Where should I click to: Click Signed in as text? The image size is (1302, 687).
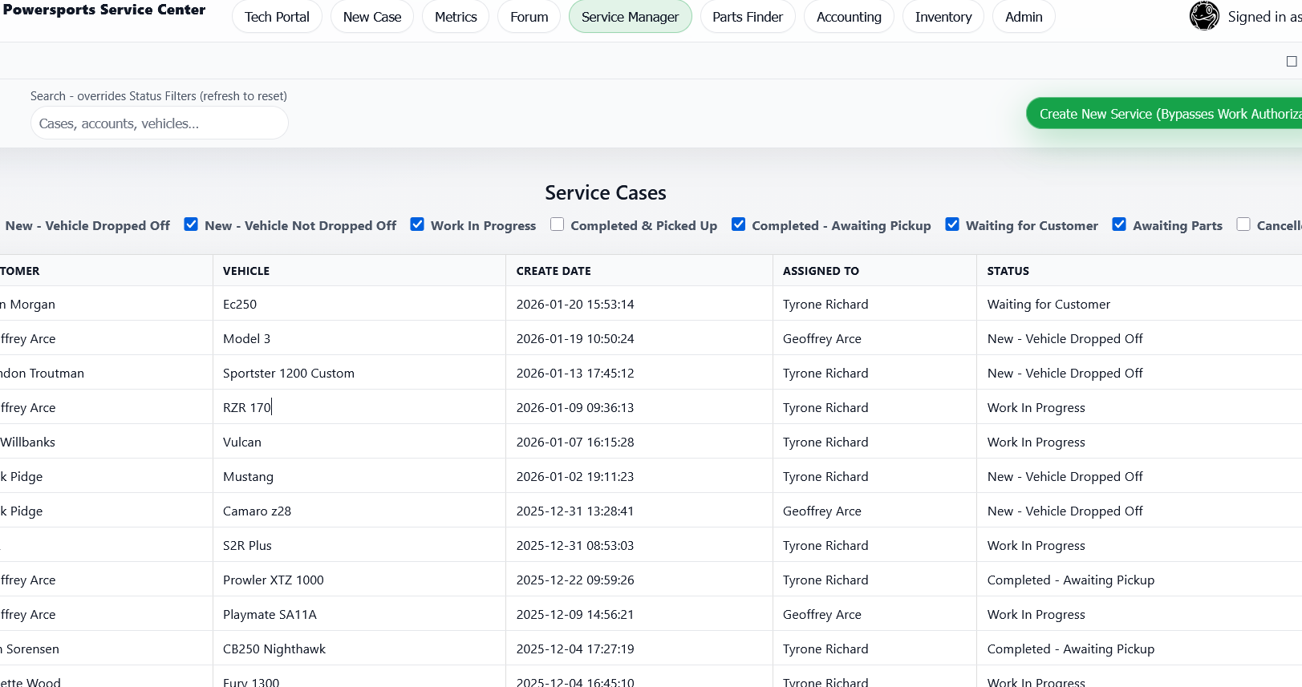1264,17
